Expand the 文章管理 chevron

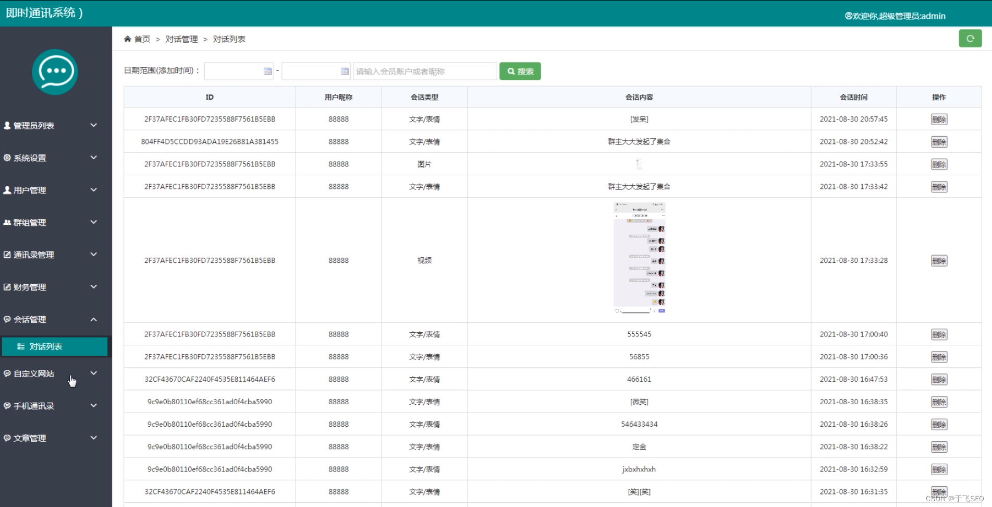pyautogui.click(x=94, y=438)
